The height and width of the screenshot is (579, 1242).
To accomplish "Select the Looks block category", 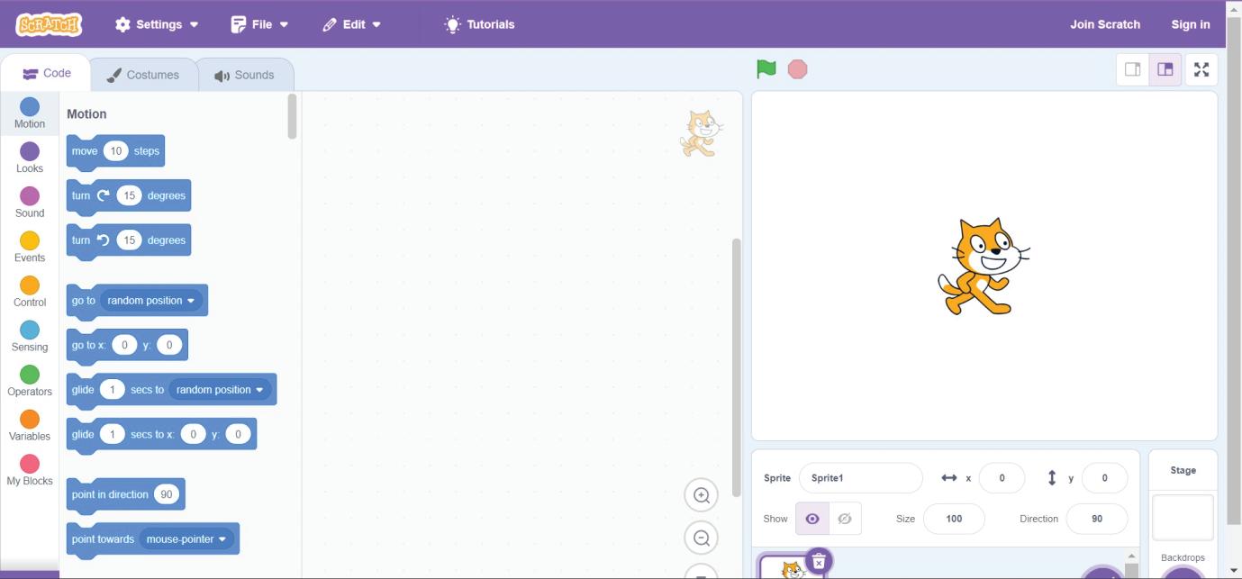I will click(30, 158).
